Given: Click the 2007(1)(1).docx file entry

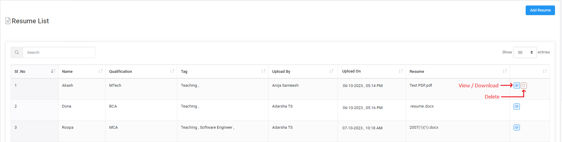Looking at the screenshot, I should 424,127.
